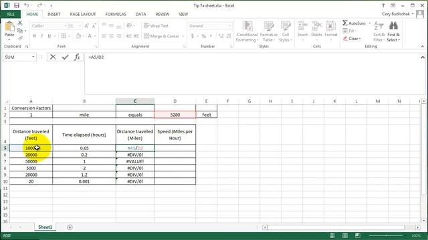The image size is (428, 240).
Task: Select cell D2 containing 5280
Action: click(x=175, y=115)
